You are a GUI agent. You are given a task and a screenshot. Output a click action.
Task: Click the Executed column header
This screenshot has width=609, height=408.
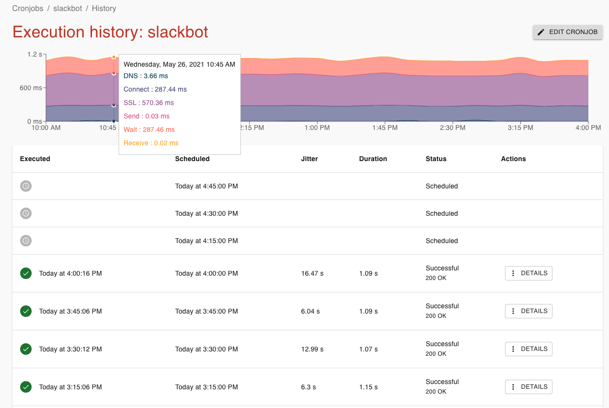click(x=35, y=159)
